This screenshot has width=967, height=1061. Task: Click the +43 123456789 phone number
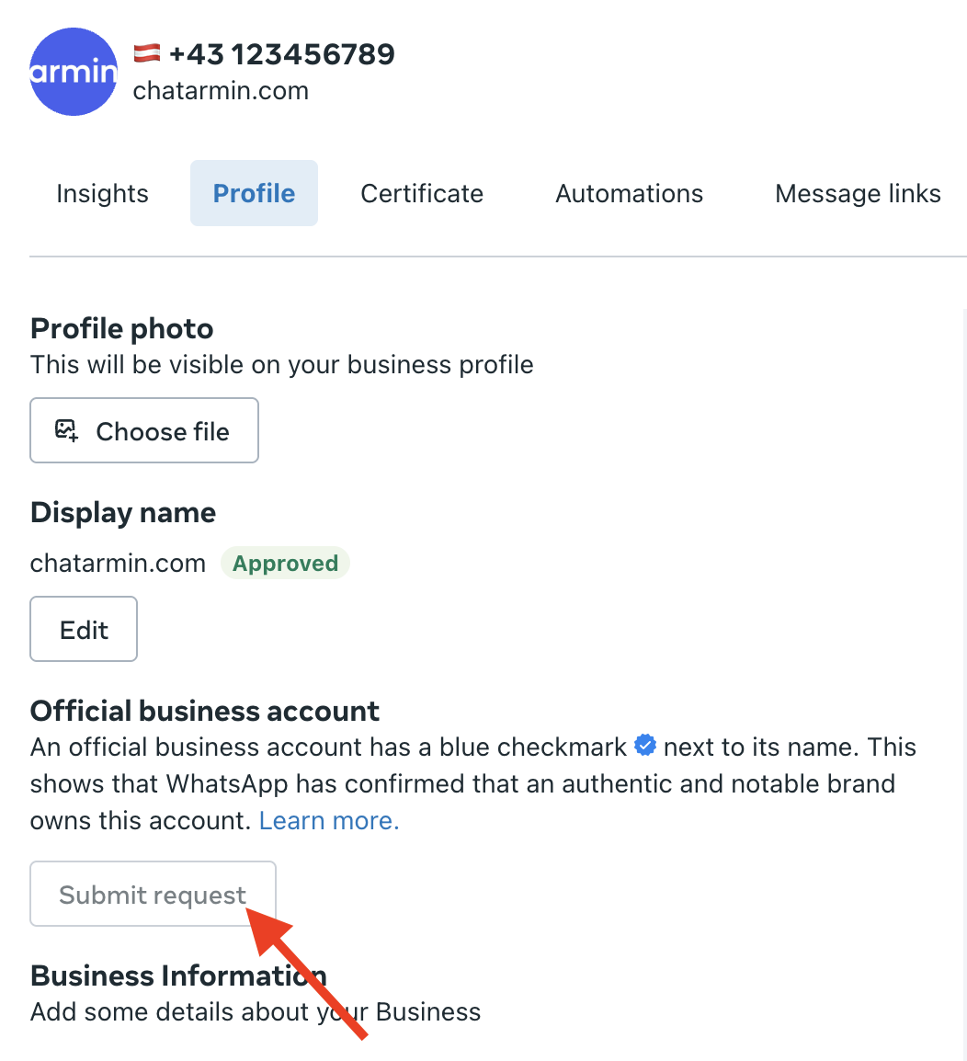pyautogui.click(x=282, y=54)
